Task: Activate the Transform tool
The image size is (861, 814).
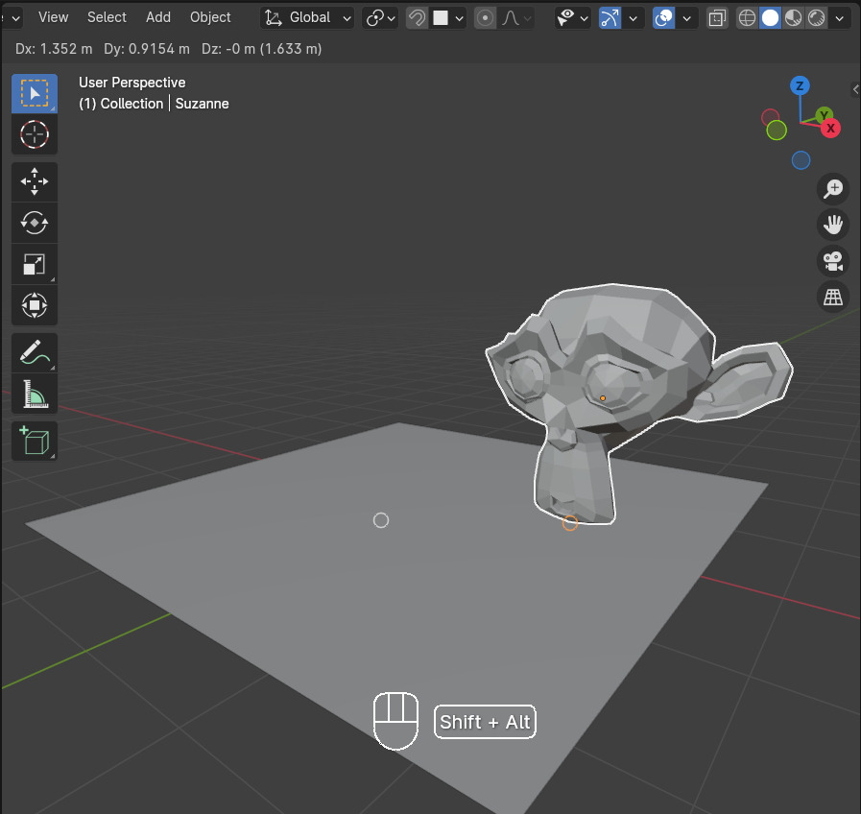Action: (x=35, y=305)
